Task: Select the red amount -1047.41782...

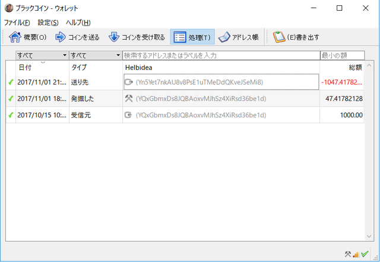Action: 342,82
